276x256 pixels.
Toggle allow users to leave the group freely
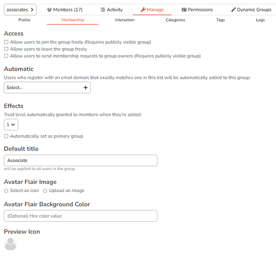click(6, 49)
